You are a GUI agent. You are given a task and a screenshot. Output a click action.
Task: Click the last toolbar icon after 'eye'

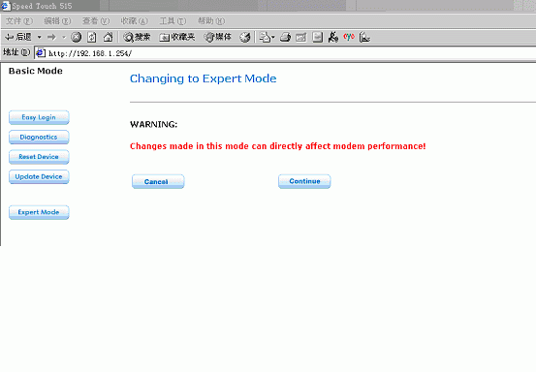click(x=364, y=37)
